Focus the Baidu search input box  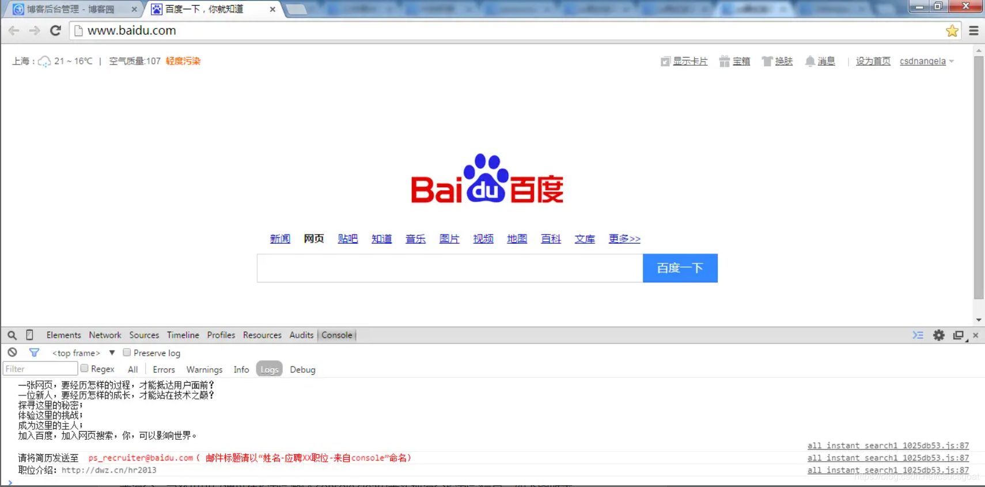tap(450, 268)
